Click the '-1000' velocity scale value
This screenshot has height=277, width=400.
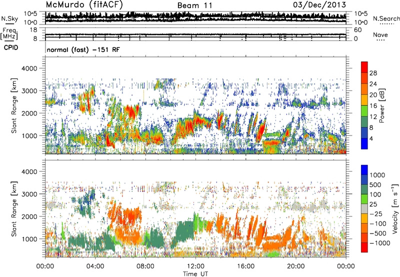(379, 243)
